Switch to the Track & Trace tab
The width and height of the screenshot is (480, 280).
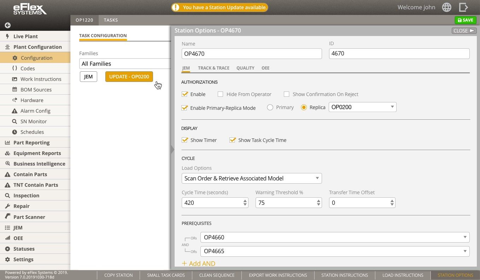tap(213, 68)
